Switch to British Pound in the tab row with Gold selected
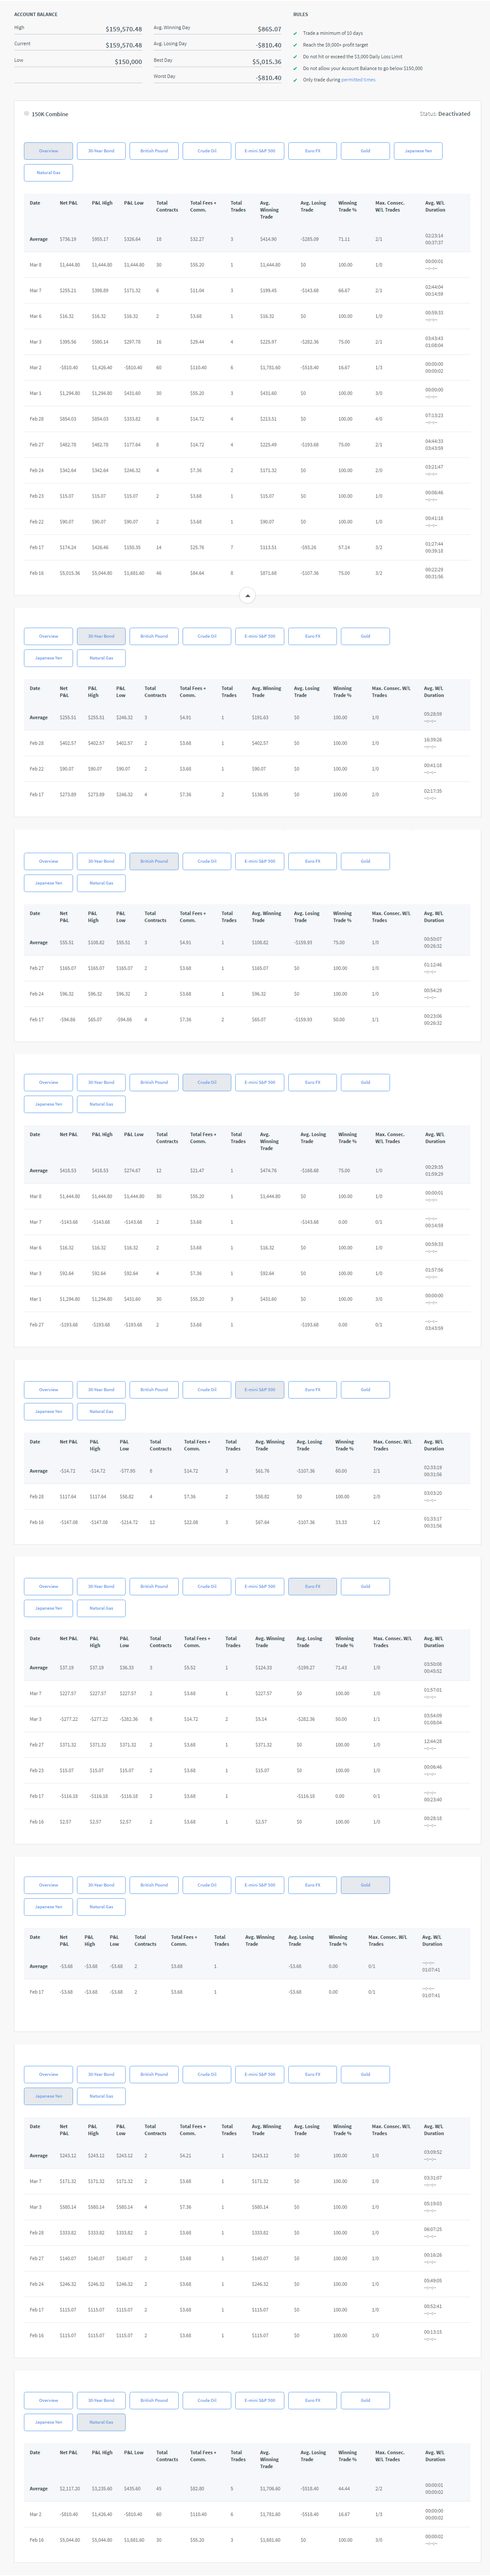Viewport: 490px width, 2576px height. [153, 1885]
